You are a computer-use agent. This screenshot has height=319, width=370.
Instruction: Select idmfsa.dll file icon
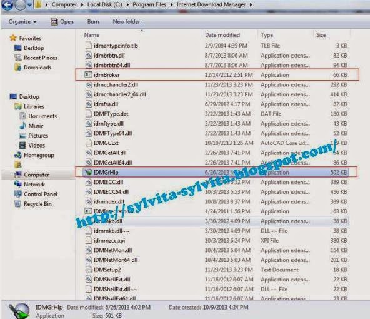pos(88,104)
